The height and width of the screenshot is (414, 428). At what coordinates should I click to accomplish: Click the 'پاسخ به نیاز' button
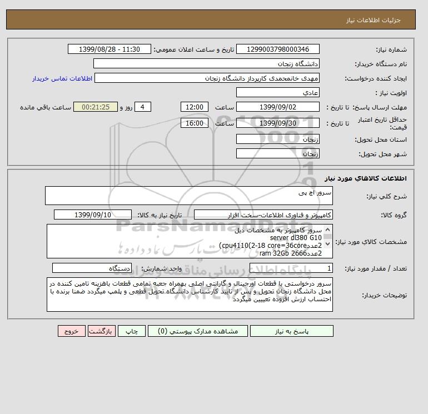point(291,331)
